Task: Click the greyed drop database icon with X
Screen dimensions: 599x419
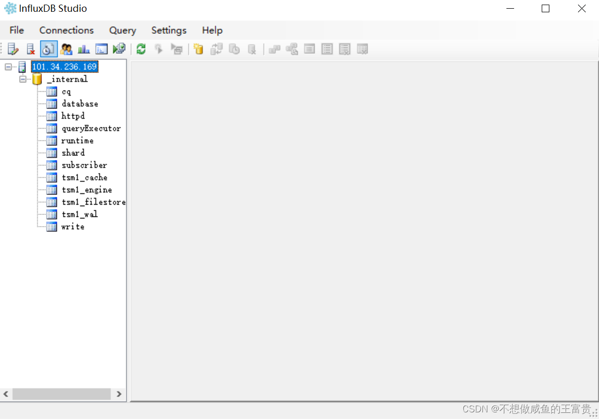Action: [252, 49]
